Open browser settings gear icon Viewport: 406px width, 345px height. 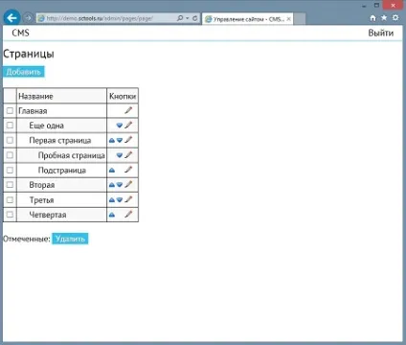[395, 18]
